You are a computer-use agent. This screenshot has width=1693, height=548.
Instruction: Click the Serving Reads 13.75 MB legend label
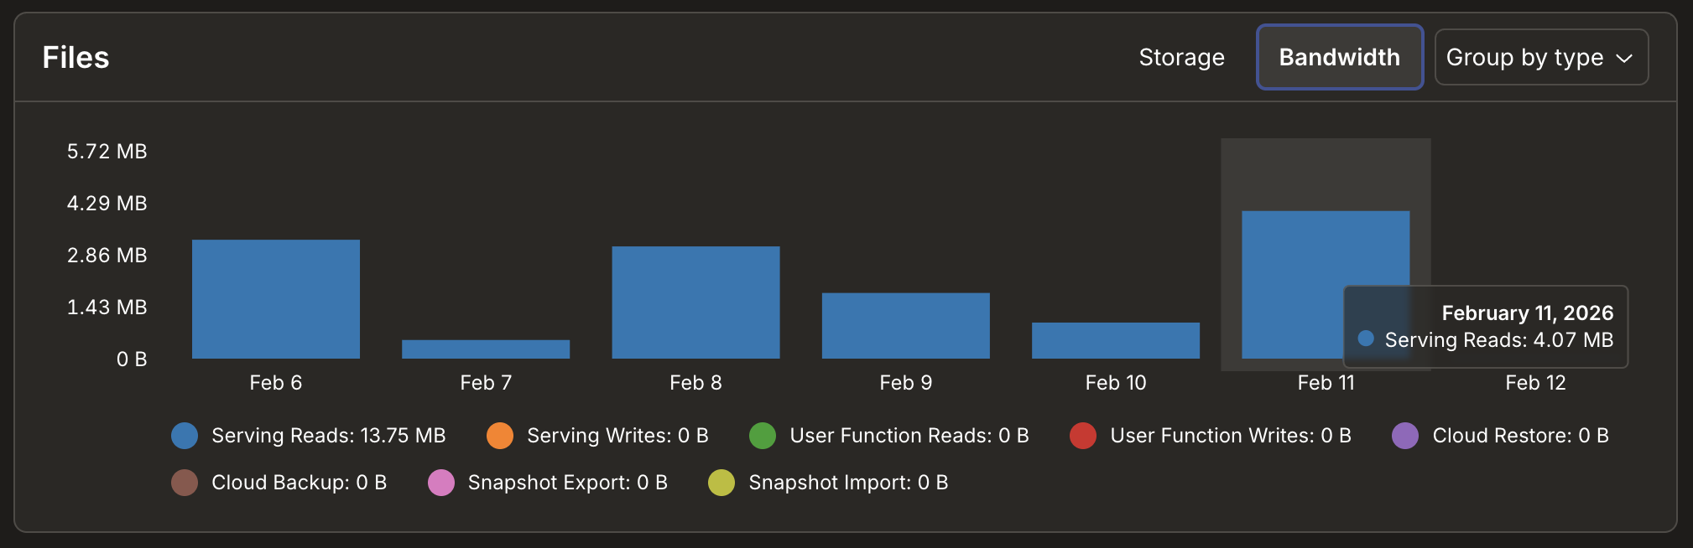tap(328, 436)
